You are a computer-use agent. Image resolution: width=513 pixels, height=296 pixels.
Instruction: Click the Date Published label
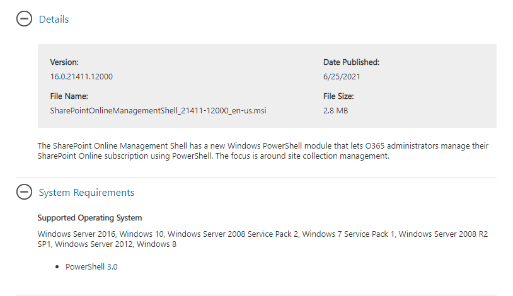[x=351, y=62]
